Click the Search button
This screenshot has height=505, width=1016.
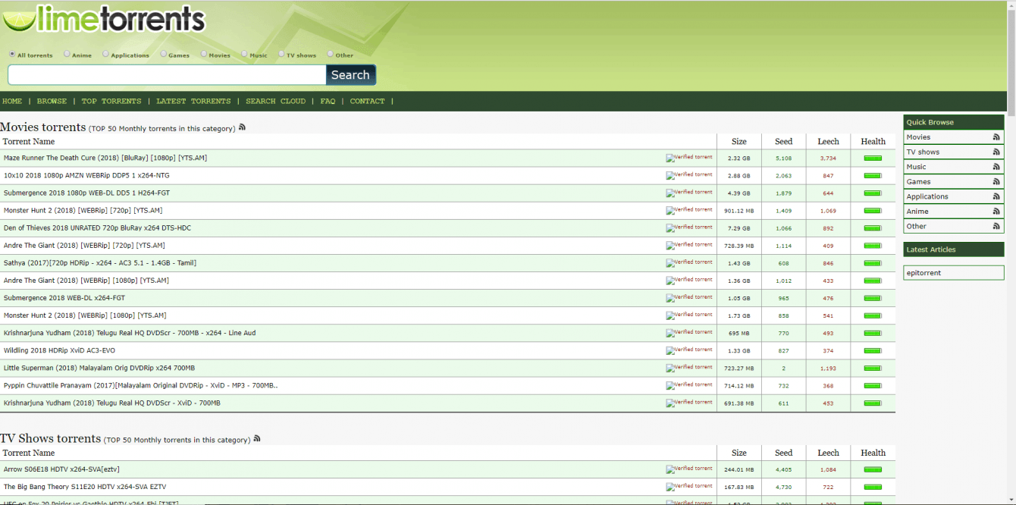pos(351,75)
